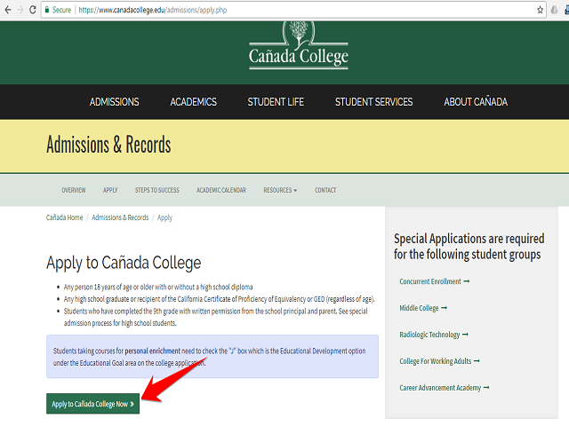The width and height of the screenshot is (569, 426).
Task: Click the green Secure padlock icon
Action: [47, 10]
